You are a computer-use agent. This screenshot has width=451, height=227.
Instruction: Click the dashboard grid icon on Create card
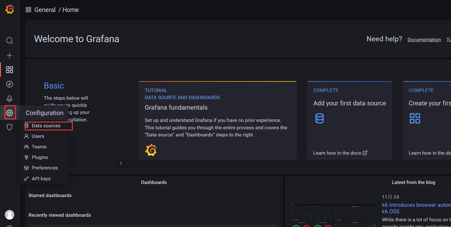tap(415, 118)
